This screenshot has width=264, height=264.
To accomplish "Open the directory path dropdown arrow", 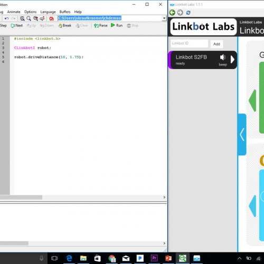I will pyautogui.click(x=164, y=18).
